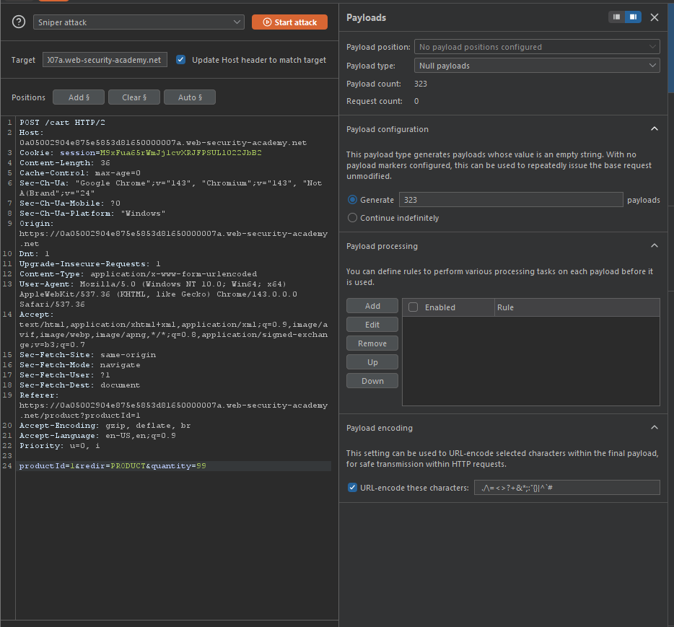Click the Accept-Encoding header line

tap(105, 426)
